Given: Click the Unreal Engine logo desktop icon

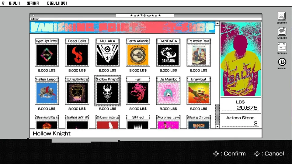Looking at the screenshot, I should point(282,62).
